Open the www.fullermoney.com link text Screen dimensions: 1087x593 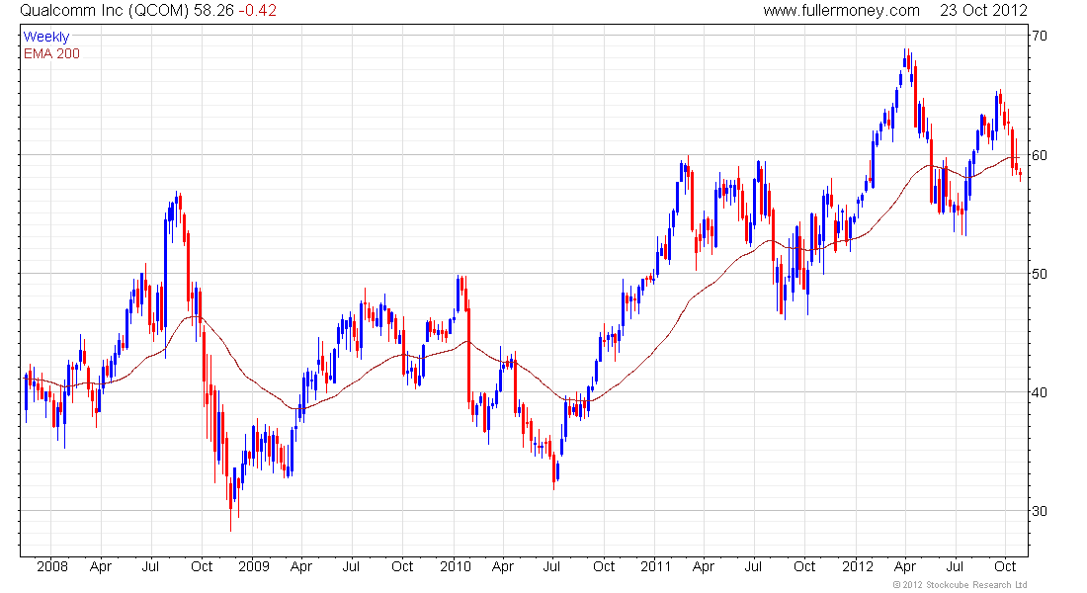click(x=842, y=11)
